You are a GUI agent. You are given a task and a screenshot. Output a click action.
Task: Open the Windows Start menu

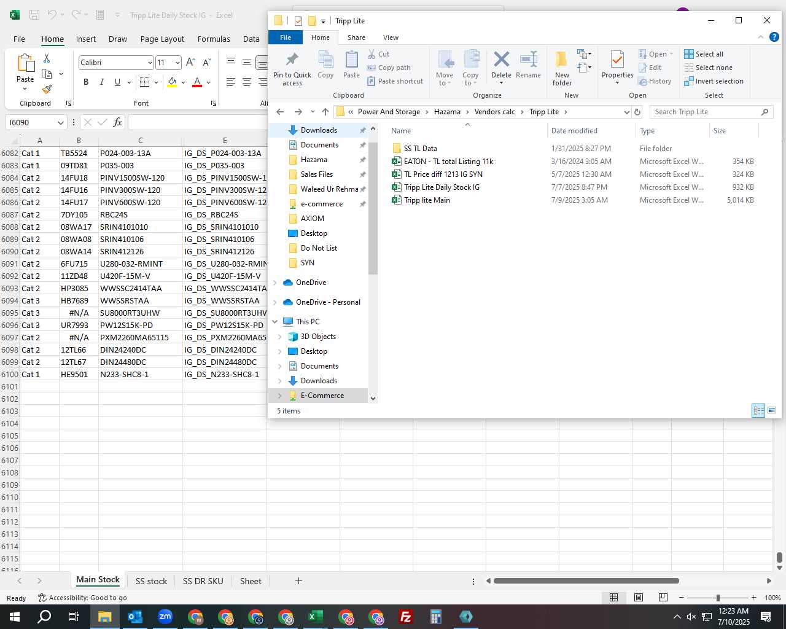[15, 617]
